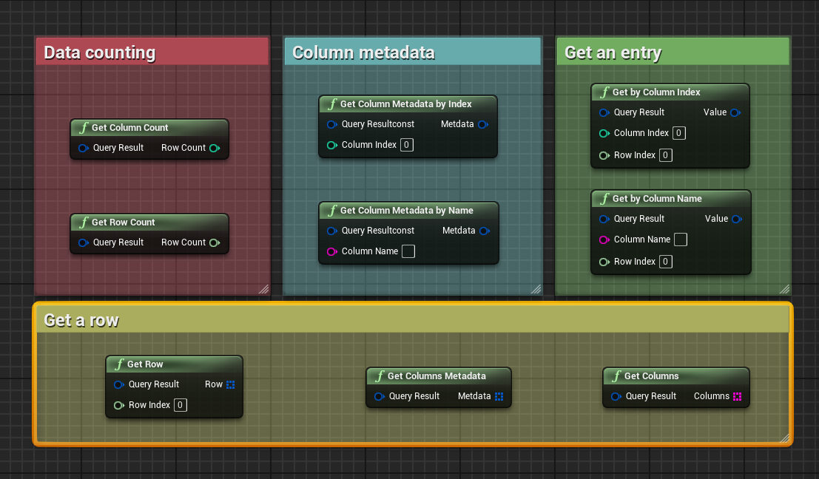Click Query Result pin on Get by Column Index

[604, 112]
